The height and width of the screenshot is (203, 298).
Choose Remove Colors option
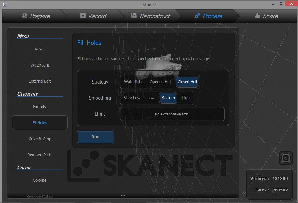pos(40,196)
